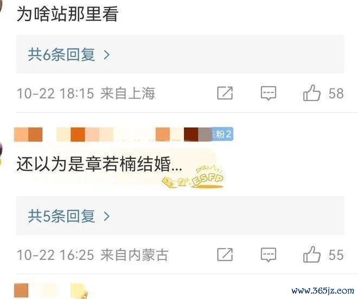
Task: Share the 10-22 18:15 Shanghai comment
Action: [225, 93]
